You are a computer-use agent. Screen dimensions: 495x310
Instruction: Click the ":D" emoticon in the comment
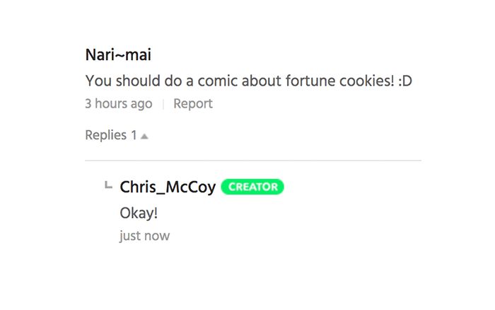click(405, 81)
